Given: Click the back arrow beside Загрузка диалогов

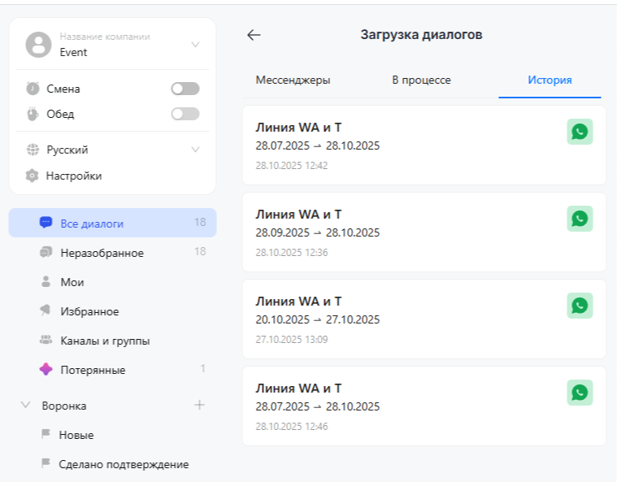Looking at the screenshot, I should point(254,35).
